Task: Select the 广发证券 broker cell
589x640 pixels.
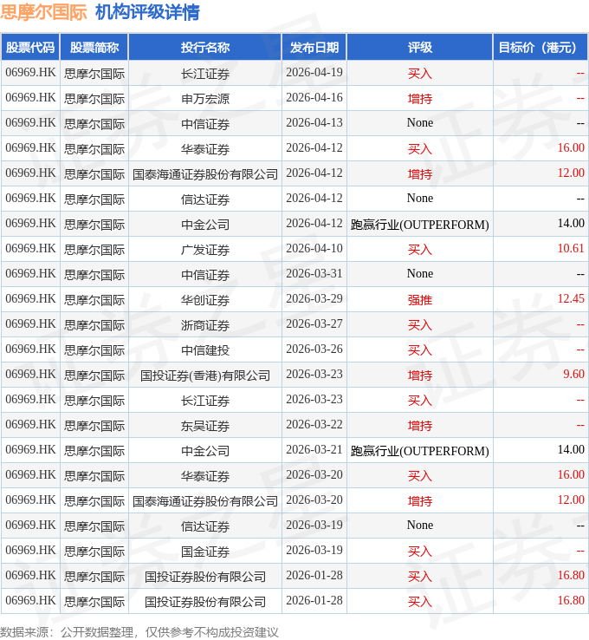Action: click(x=205, y=250)
